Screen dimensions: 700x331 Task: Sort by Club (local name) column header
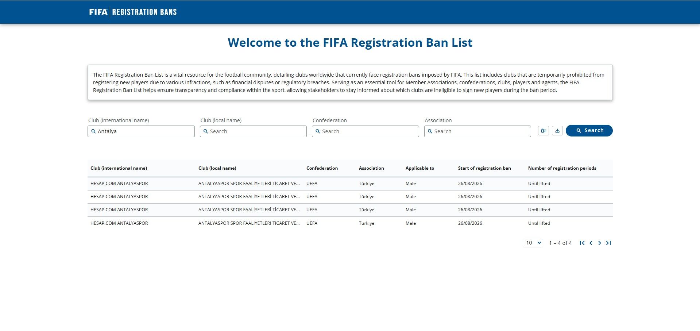217,168
